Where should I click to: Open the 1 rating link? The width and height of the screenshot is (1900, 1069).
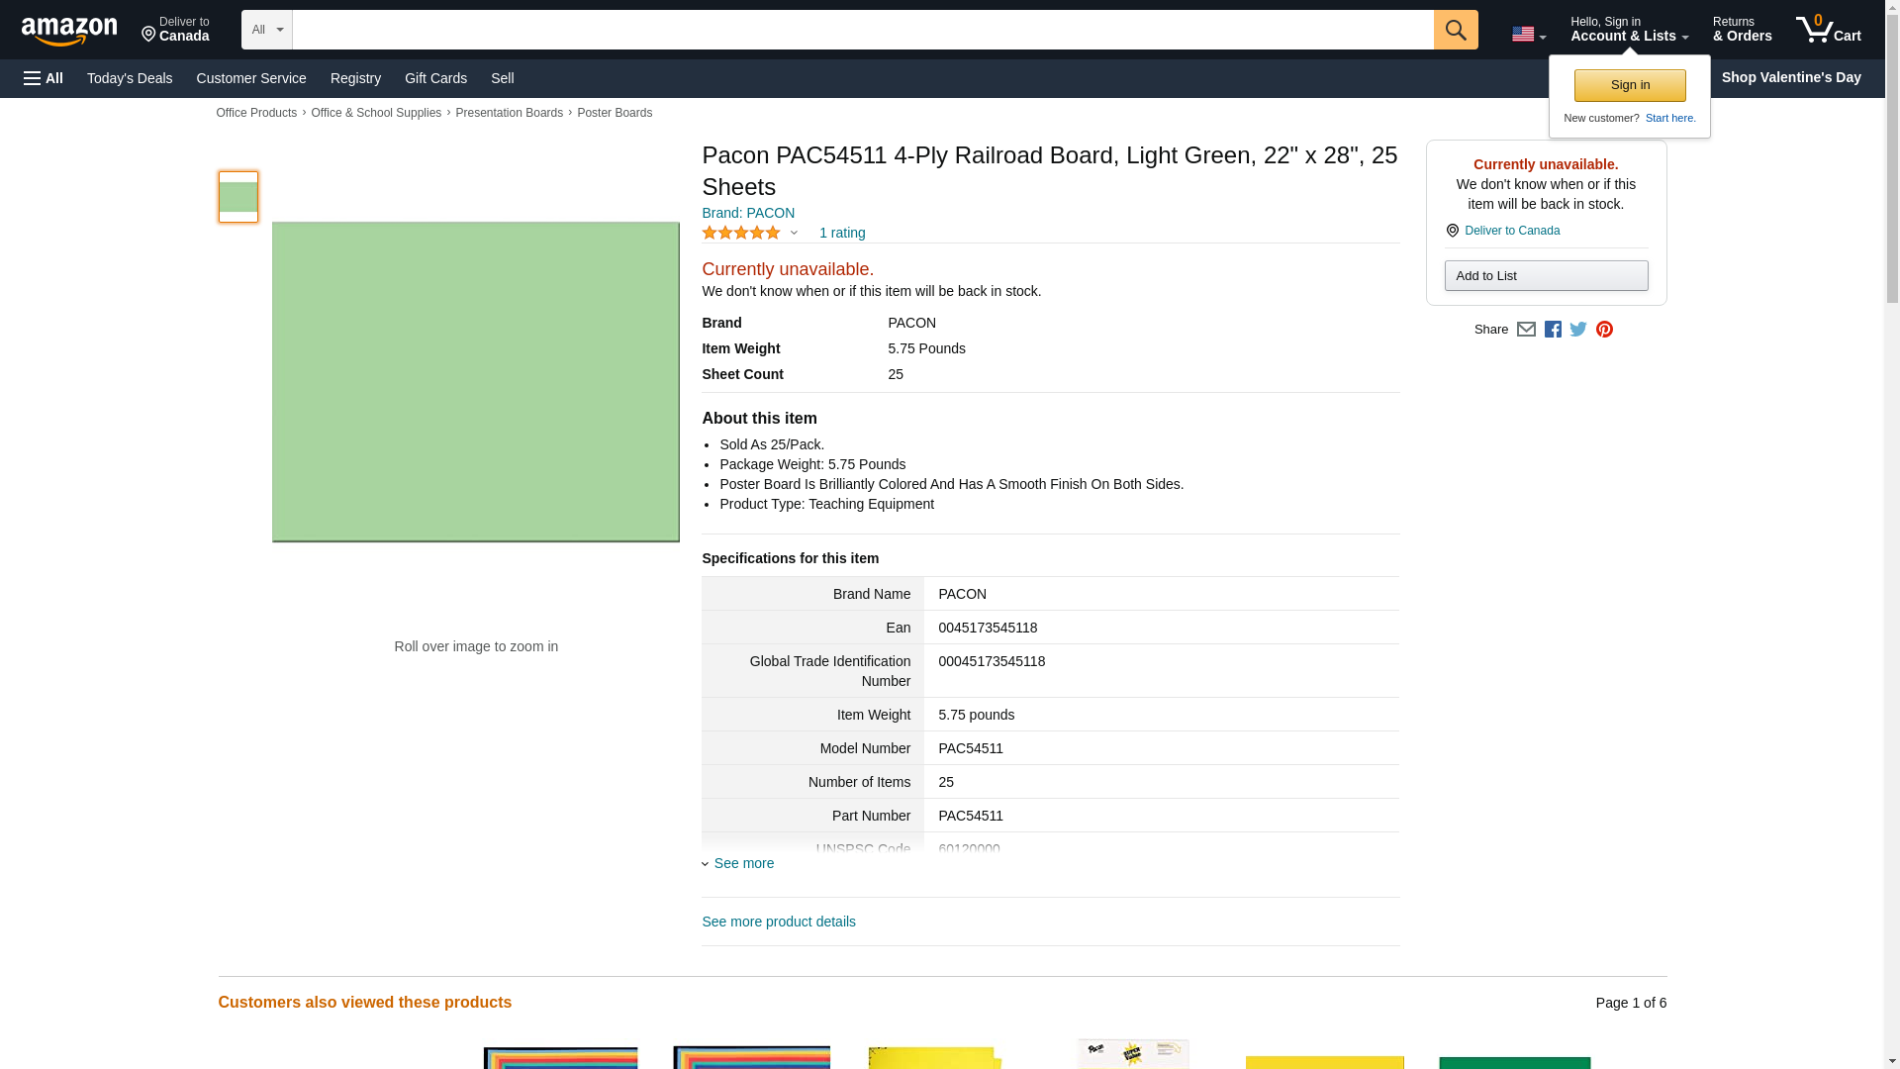841,234
